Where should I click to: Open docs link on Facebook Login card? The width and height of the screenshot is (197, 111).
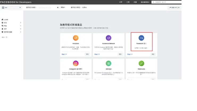pos(130,54)
